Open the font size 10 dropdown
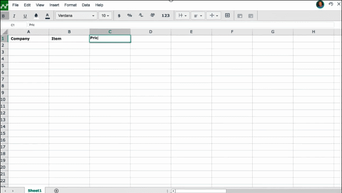Screen dimensions: 342x193 click(105, 16)
